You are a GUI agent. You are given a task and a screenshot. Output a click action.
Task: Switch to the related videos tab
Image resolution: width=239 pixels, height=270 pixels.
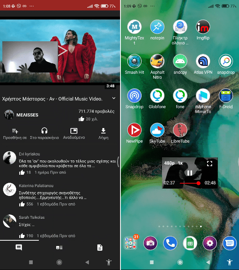coord(59,248)
